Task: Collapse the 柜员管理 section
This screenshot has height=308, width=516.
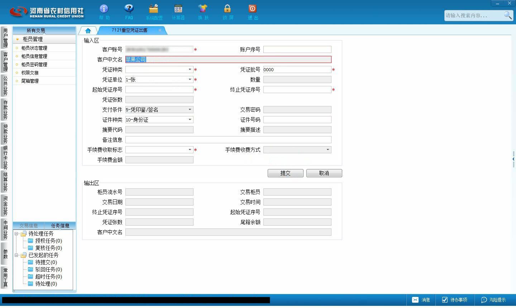Action: coord(17,39)
